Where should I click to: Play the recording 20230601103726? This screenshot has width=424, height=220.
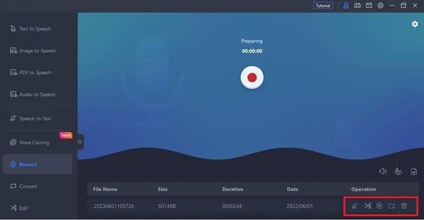[x=379, y=206]
